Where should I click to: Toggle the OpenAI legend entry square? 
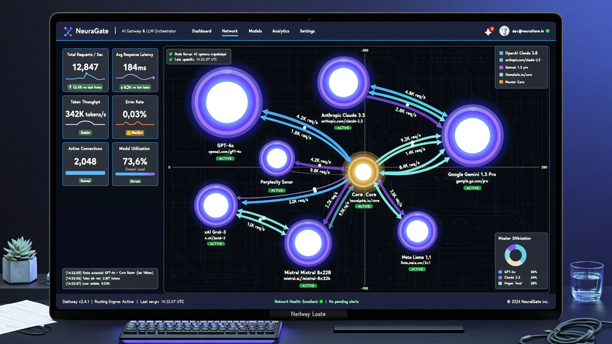(x=501, y=54)
